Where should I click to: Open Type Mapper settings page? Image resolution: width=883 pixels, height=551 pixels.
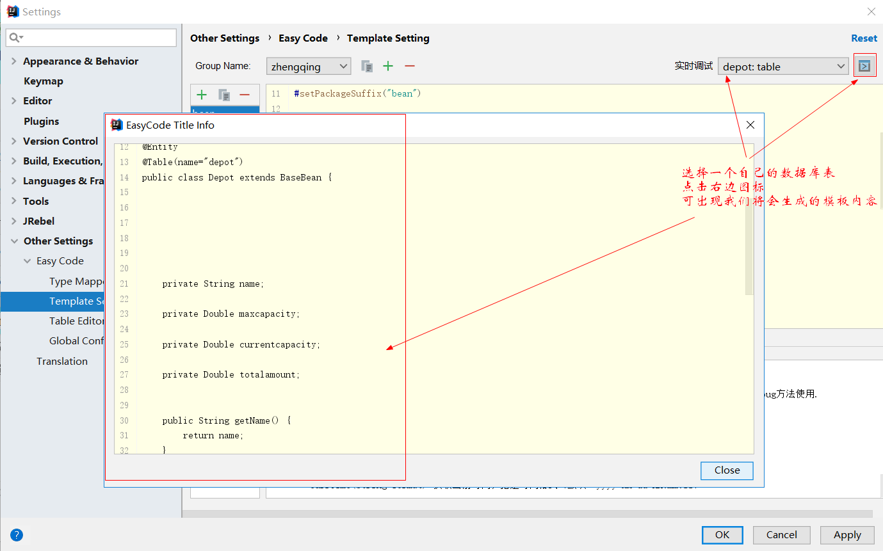pos(76,282)
